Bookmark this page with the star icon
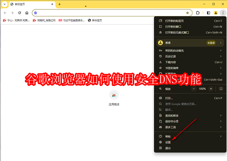 [188, 13]
